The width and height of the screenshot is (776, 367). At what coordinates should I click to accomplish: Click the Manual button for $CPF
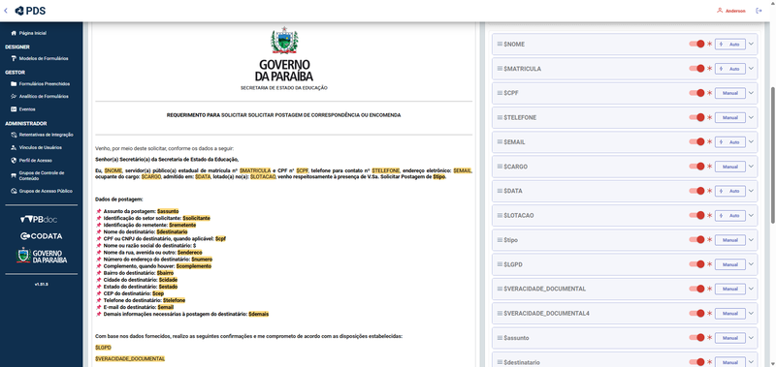click(x=730, y=93)
